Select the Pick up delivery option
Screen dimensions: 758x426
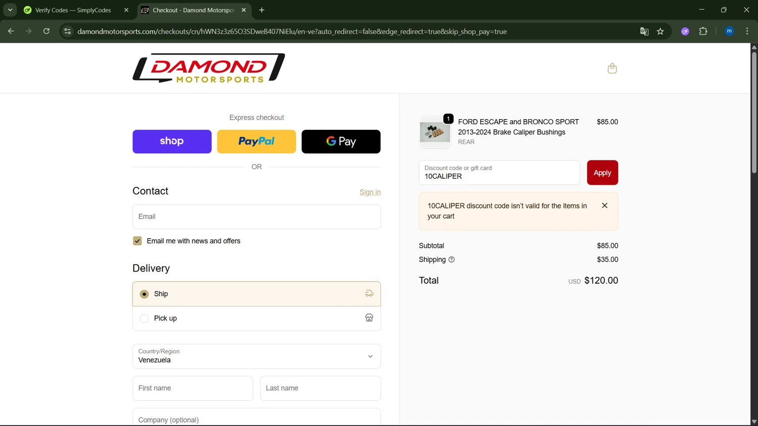256,318
